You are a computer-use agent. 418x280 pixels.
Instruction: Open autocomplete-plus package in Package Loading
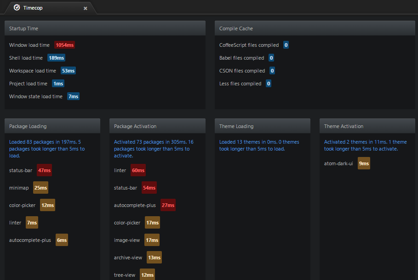click(30, 240)
